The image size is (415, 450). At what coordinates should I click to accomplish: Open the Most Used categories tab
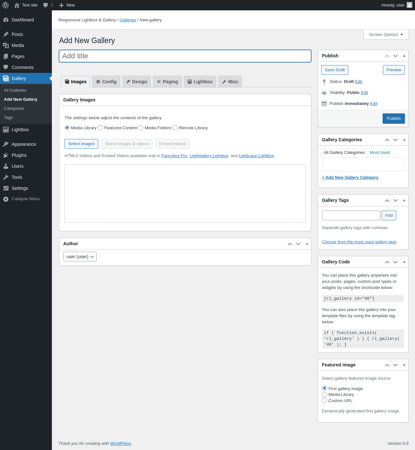380,153
